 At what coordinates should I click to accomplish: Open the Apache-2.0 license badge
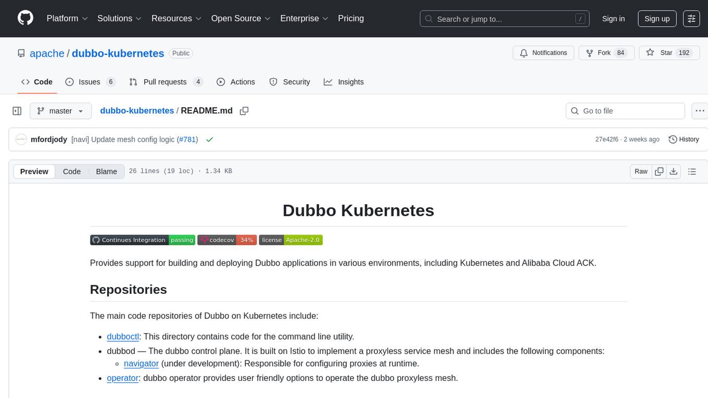[x=290, y=240]
